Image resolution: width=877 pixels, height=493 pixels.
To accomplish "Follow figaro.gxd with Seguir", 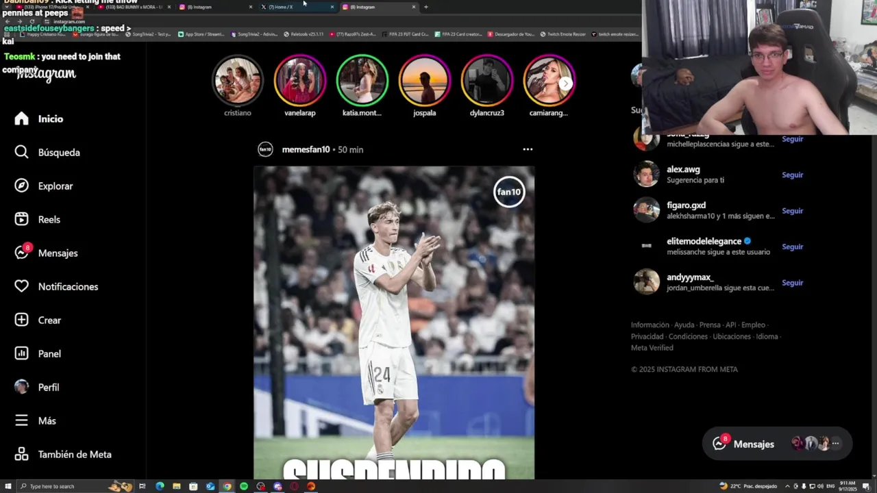I will point(792,211).
